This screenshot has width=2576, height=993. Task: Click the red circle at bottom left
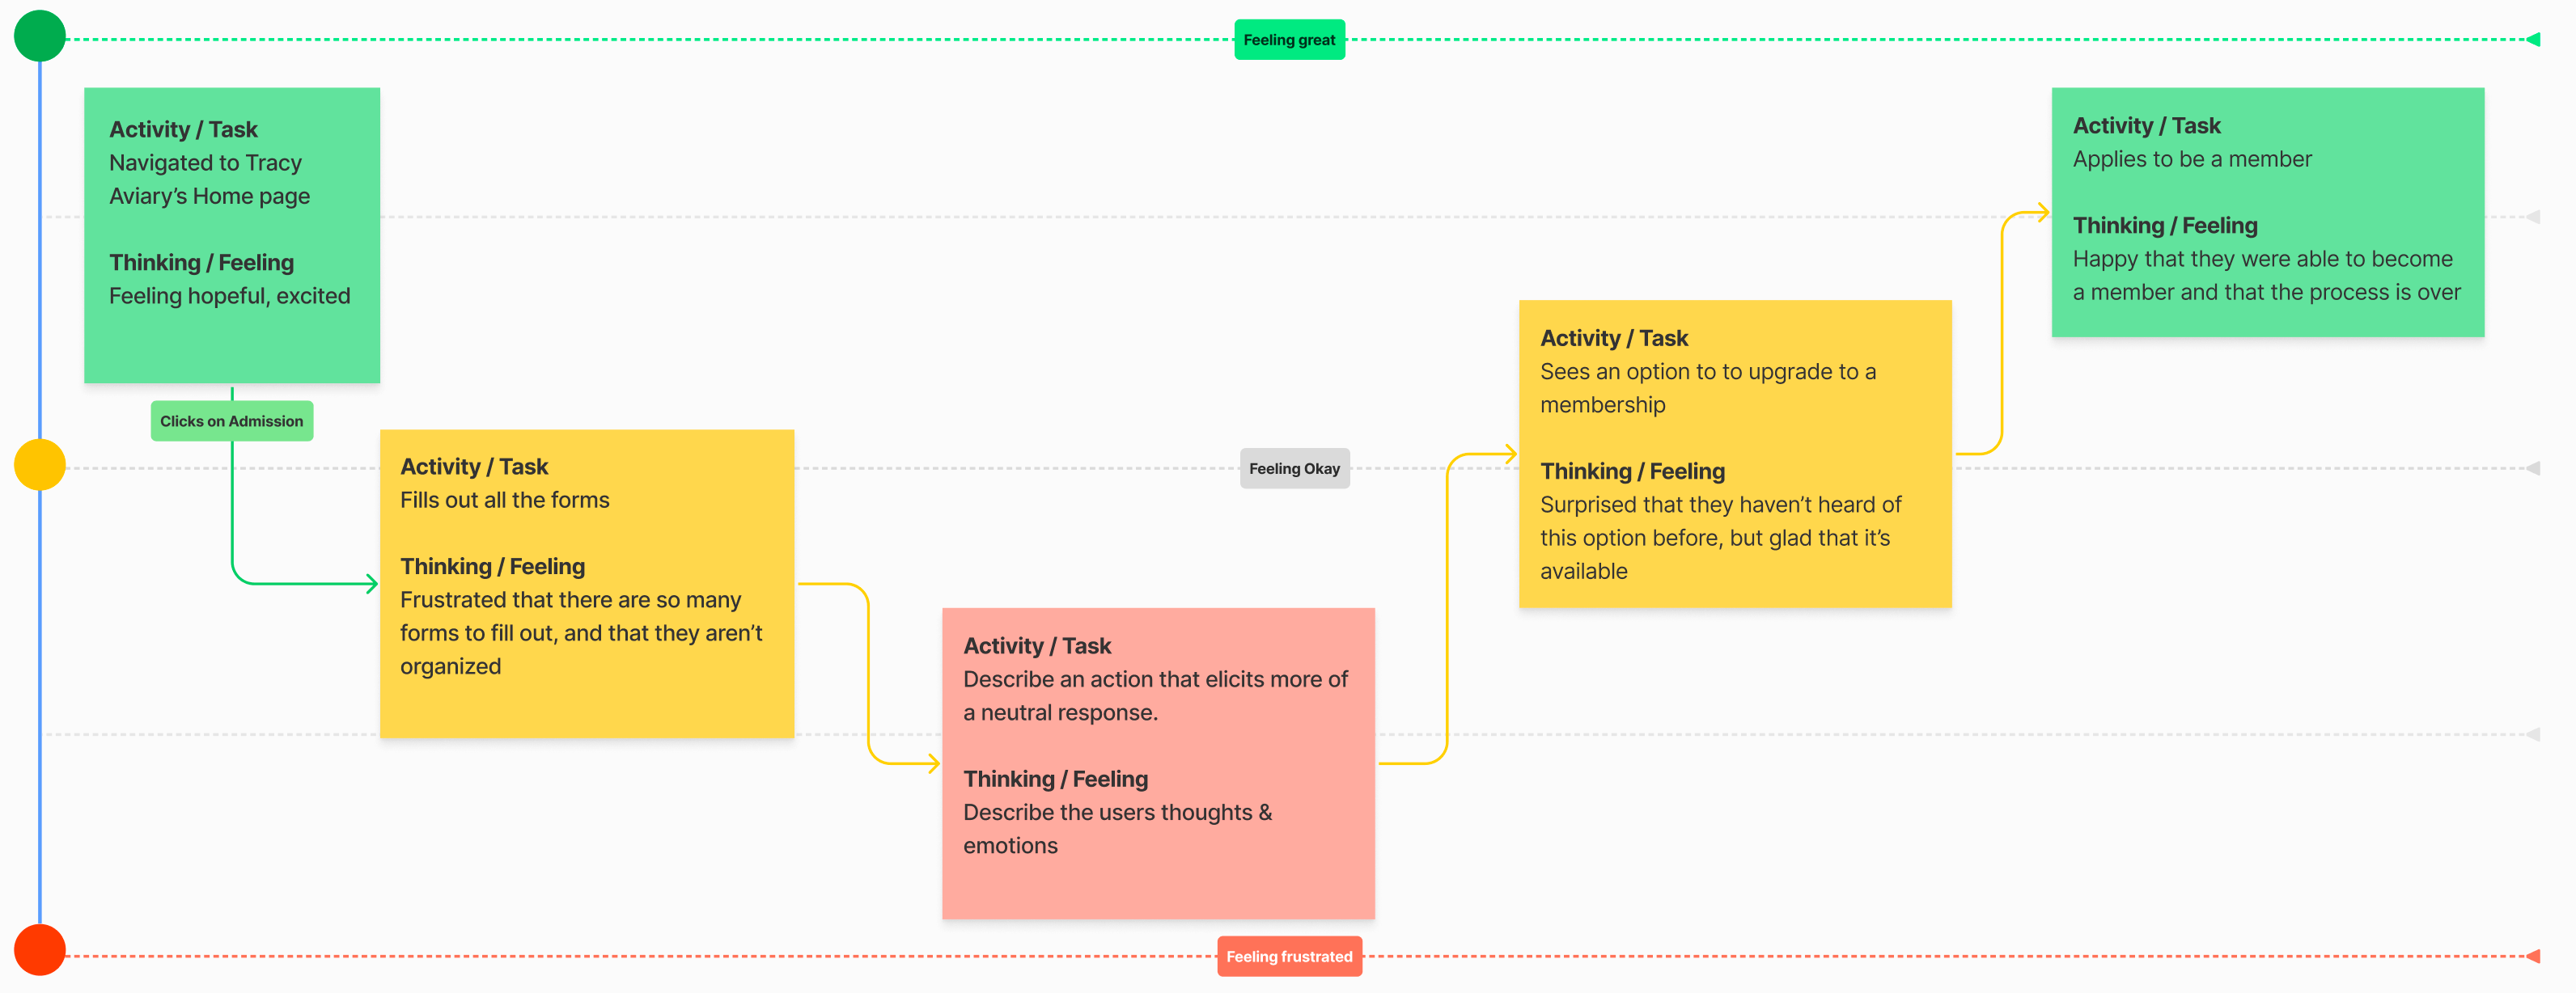40,950
